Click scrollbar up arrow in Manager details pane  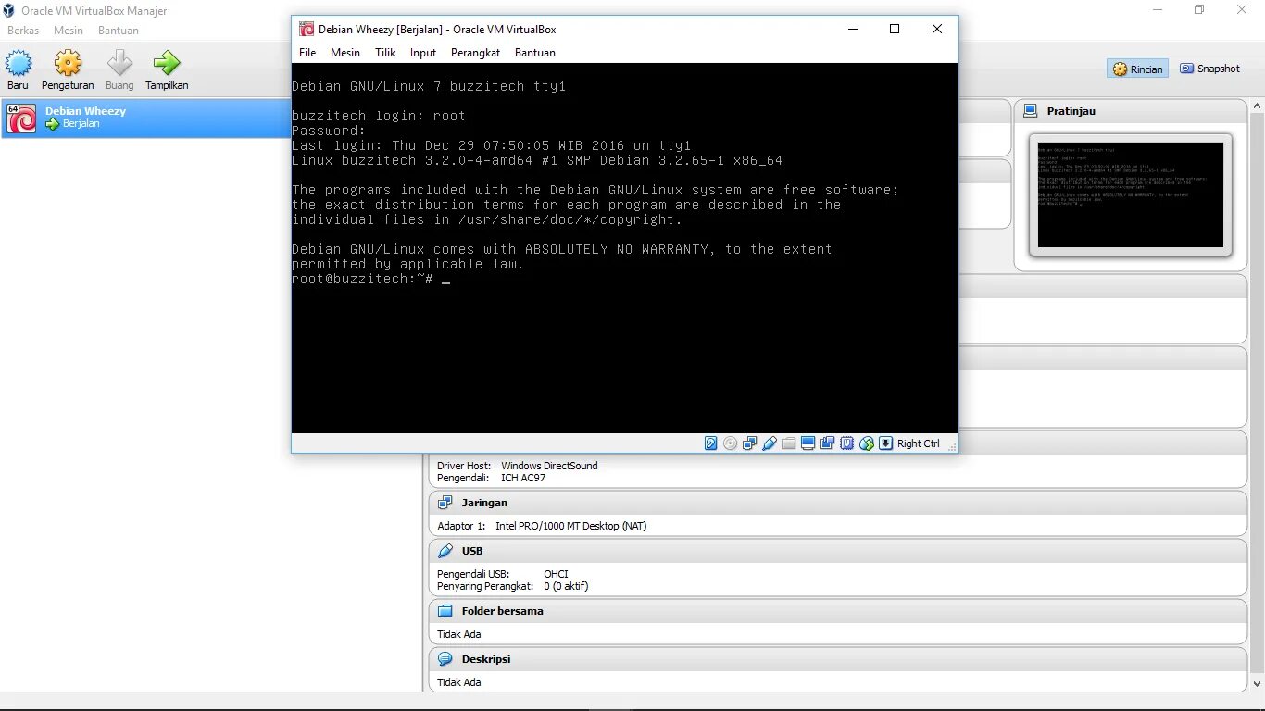1257,106
